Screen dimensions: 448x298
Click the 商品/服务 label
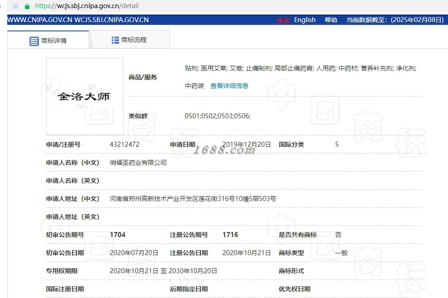pyautogui.click(x=143, y=77)
